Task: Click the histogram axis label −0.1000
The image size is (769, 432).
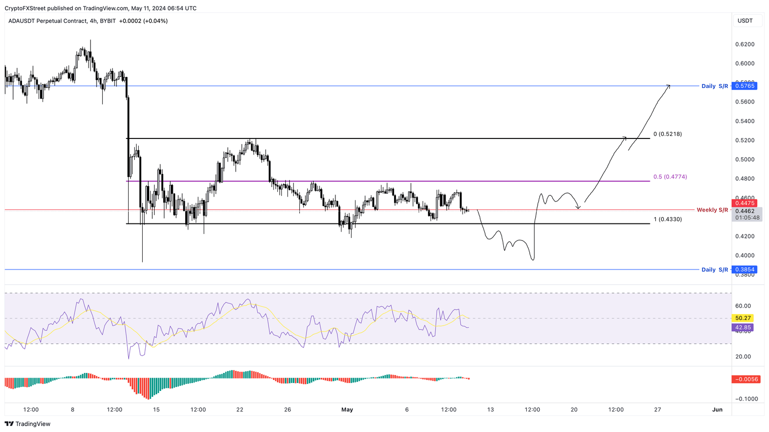Action: pyautogui.click(x=746, y=399)
